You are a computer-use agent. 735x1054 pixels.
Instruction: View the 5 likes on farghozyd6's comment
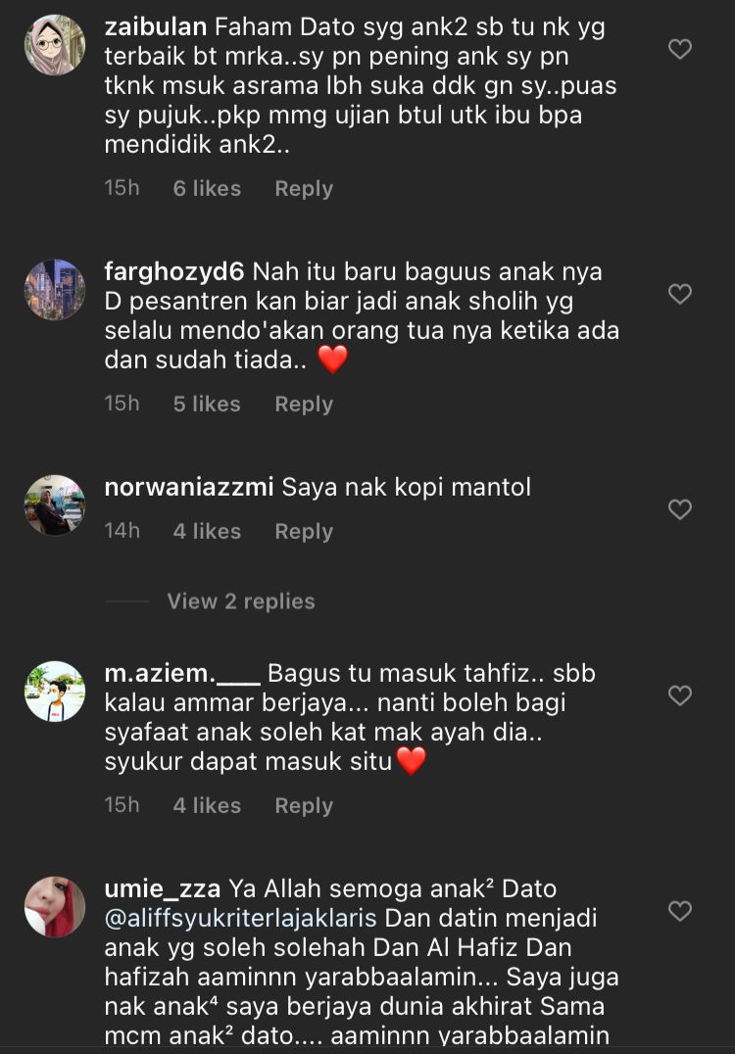pos(207,404)
